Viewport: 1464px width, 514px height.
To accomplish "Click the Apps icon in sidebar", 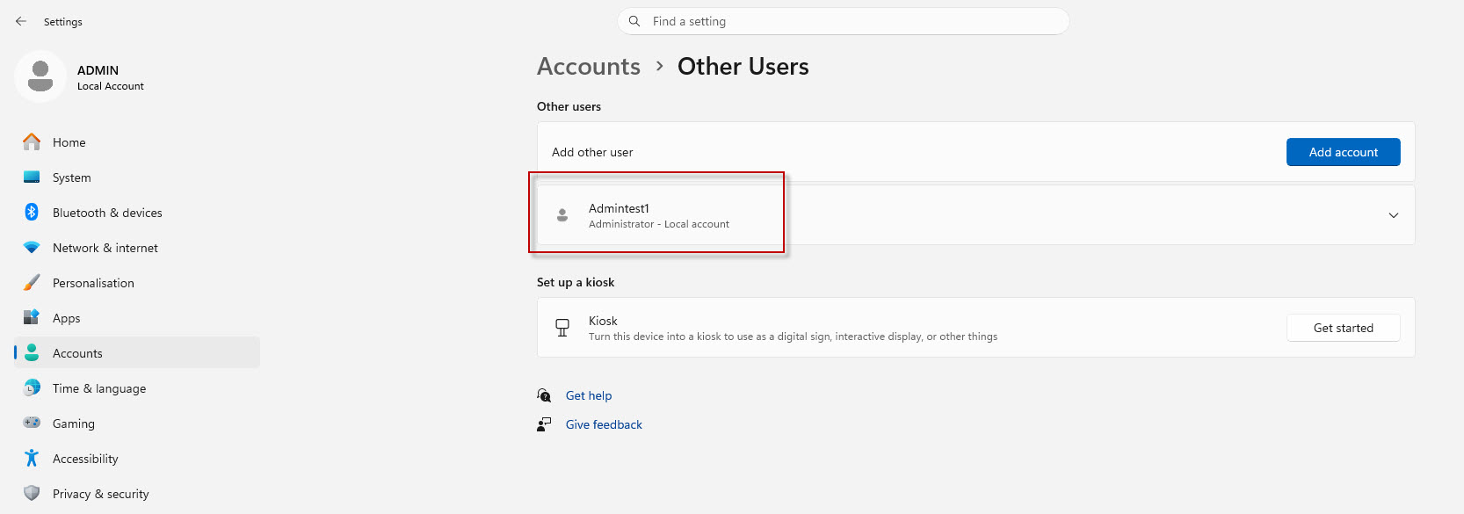I will 32,317.
